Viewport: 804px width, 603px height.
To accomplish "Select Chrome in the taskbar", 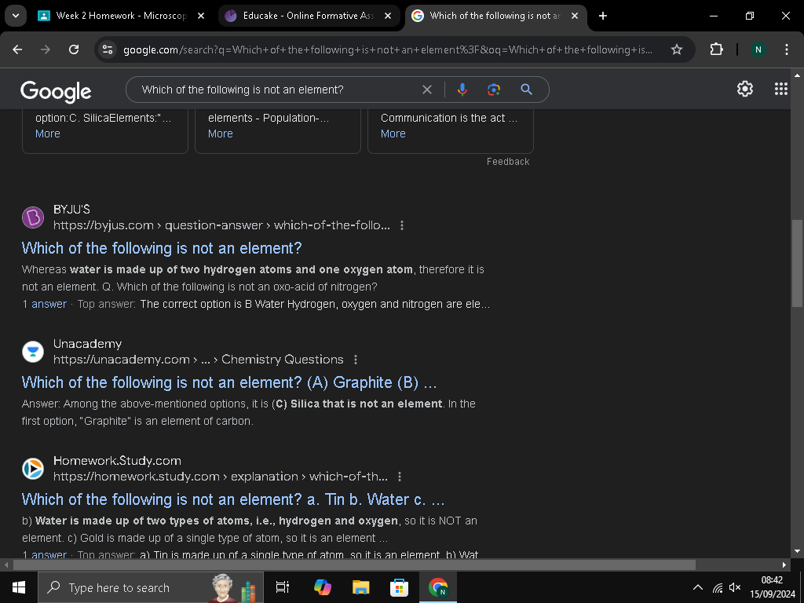I will pos(438,587).
